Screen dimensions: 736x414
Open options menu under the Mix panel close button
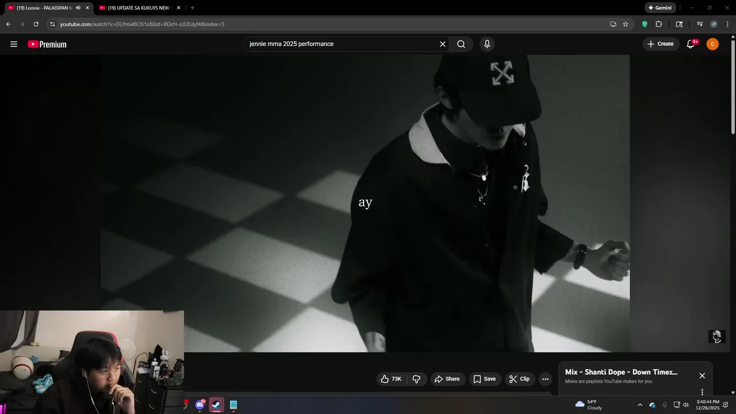[x=702, y=392]
